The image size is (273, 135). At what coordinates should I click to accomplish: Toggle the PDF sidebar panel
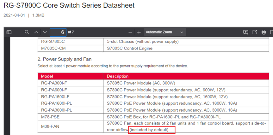click(x=9, y=32)
